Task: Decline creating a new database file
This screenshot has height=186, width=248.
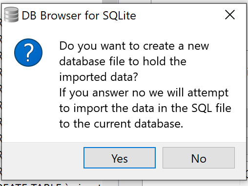Action: 199,158
